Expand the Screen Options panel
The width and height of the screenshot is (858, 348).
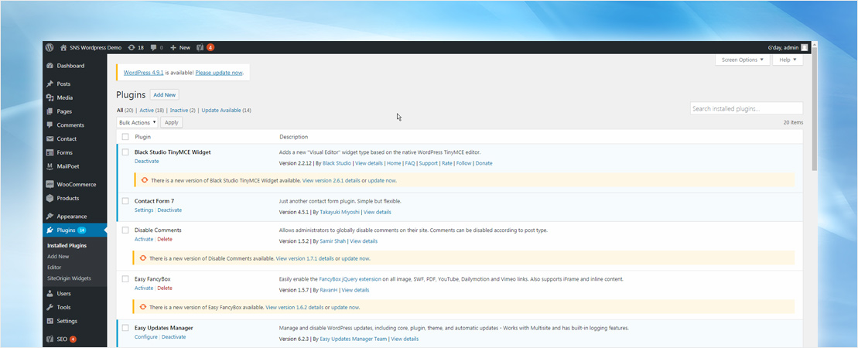coord(742,60)
